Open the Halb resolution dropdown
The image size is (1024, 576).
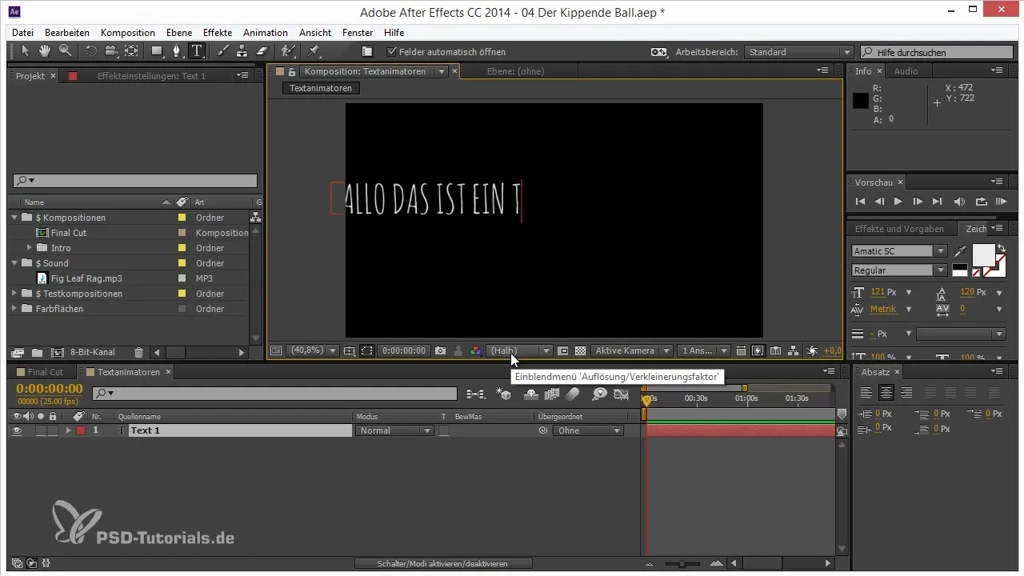pos(519,350)
